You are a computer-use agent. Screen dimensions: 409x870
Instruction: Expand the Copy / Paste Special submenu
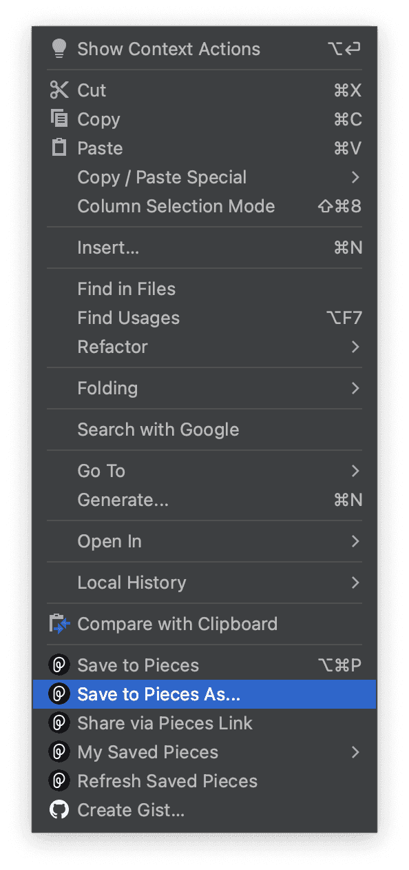[x=356, y=177]
